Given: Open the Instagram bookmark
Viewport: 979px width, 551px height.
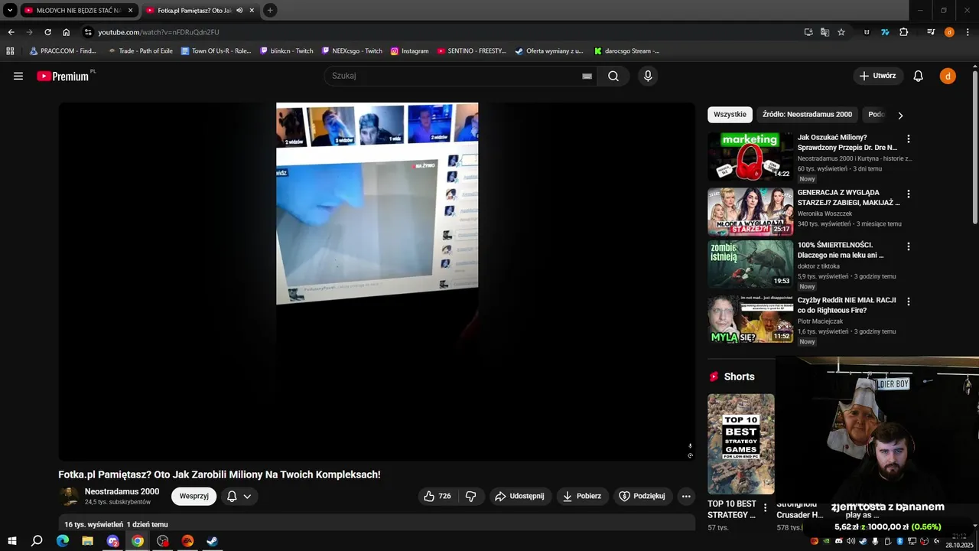Looking at the screenshot, I should coord(409,51).
